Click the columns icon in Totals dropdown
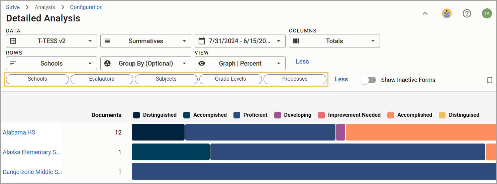 (296, 41)
